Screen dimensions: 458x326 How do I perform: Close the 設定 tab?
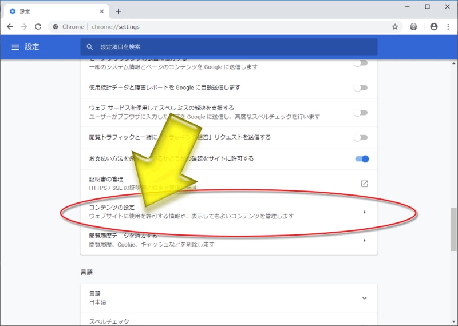tap(102, 11)
